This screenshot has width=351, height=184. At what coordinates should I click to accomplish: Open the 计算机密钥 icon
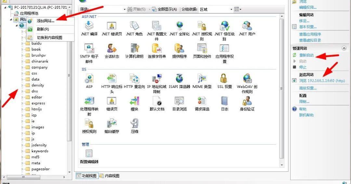point(134,48)
